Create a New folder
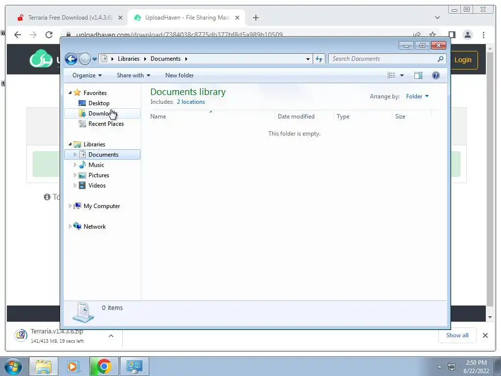The image size is (501, 376). point(180,75)
